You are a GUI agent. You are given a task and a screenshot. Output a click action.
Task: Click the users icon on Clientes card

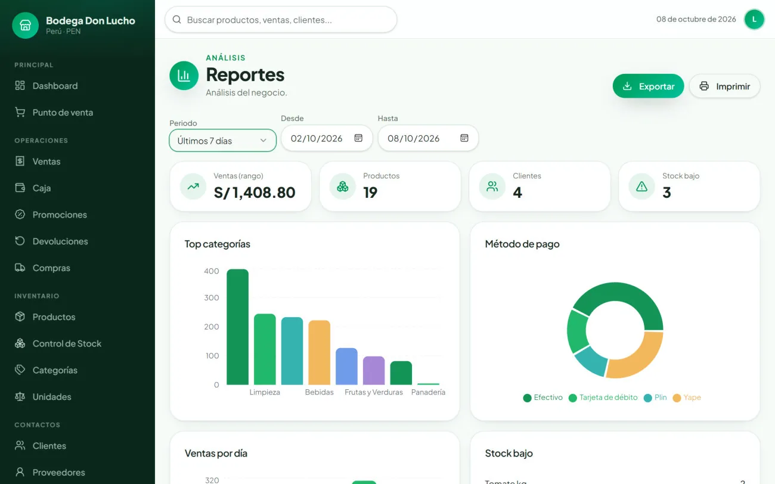coord(492,187)
